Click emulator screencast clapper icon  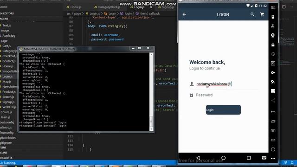click(273, 45)
